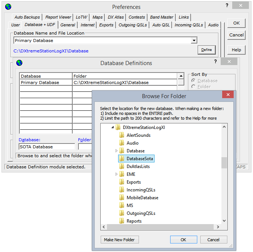This screenshot has width=253, height=252.
Task: Confirm folder with OK in Browse dialog
Action: tap(184, 240)
